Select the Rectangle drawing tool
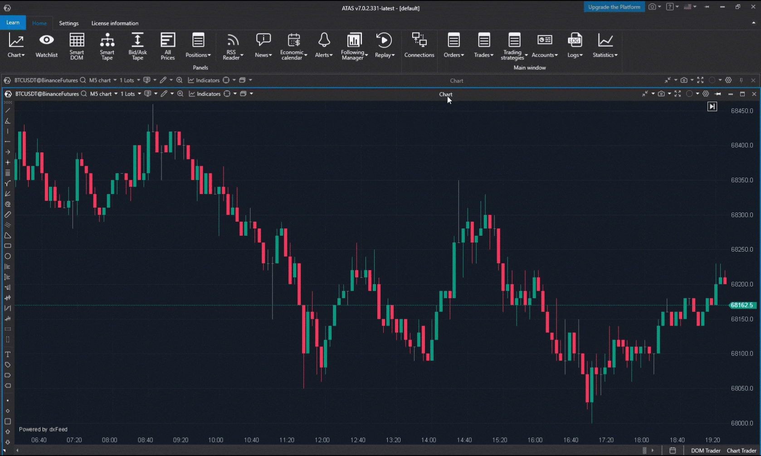This screenshot has width=761, height=456. (x=8, y=246)
